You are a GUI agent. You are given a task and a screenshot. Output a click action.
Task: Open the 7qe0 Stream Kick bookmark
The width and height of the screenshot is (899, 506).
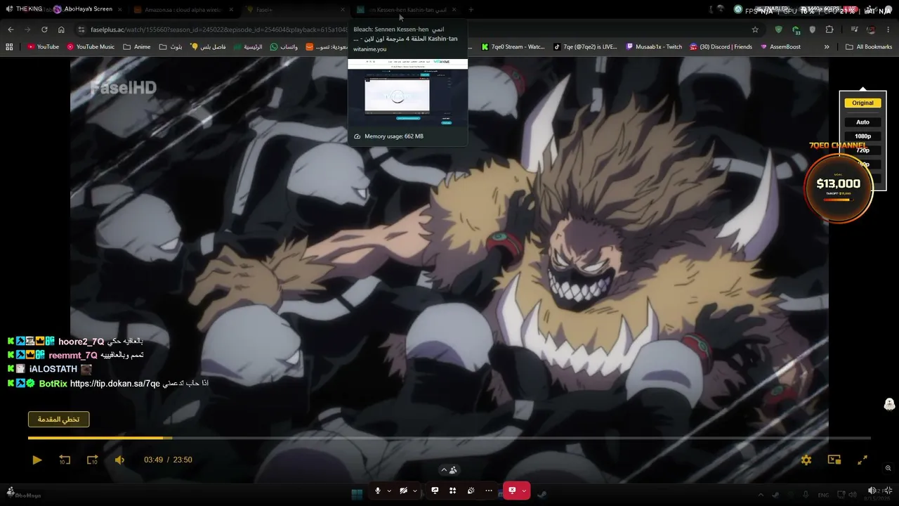point(513,47)
